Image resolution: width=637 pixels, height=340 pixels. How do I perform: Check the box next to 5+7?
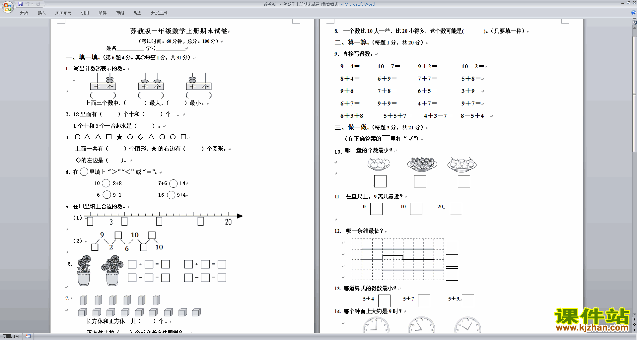(424, 301)
